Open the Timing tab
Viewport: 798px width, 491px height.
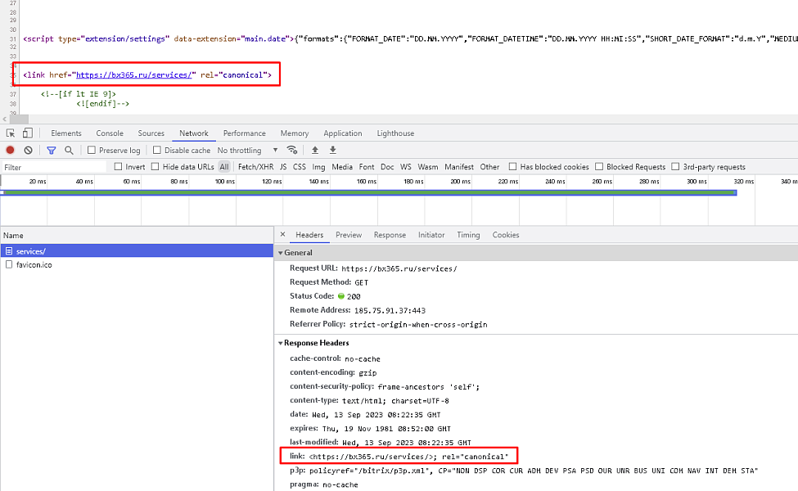click(x=468, y=235)
